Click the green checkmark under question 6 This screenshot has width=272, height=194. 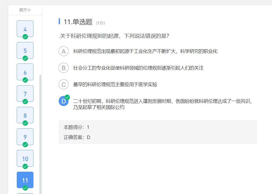25,80
